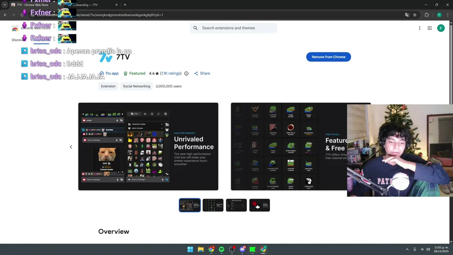Click the browser forward arrow
This screenshot has width=453, height=255.
[x=13, y=15]
